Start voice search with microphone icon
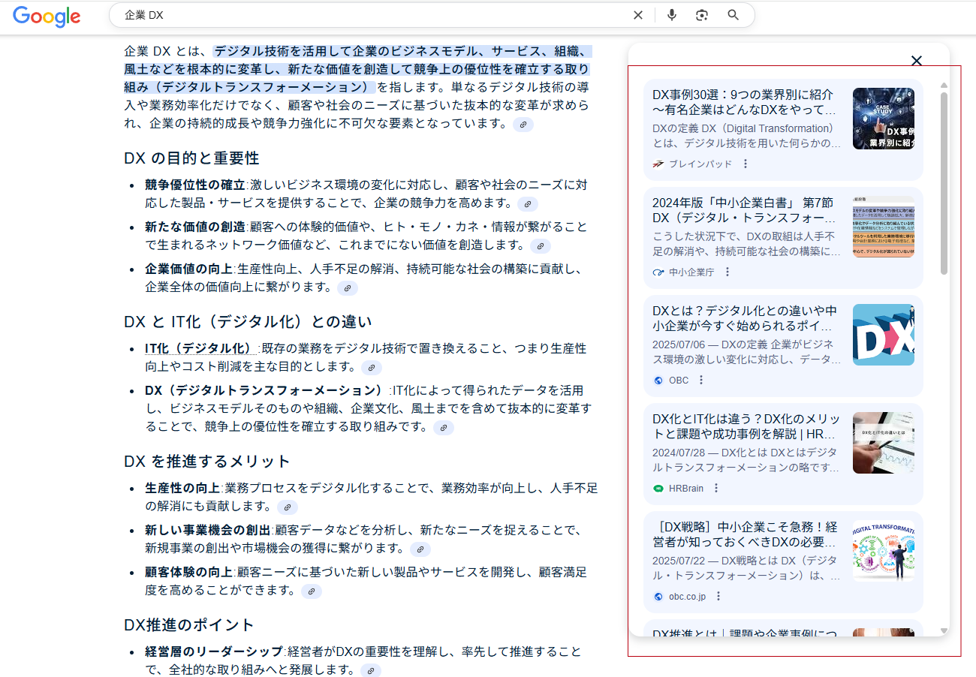This screenshot has height=677, width=976. 672,15
